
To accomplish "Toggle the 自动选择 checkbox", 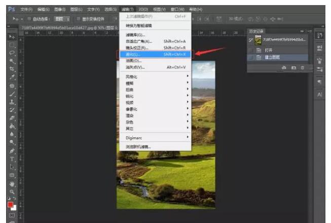I will click(x=29, y=19).
